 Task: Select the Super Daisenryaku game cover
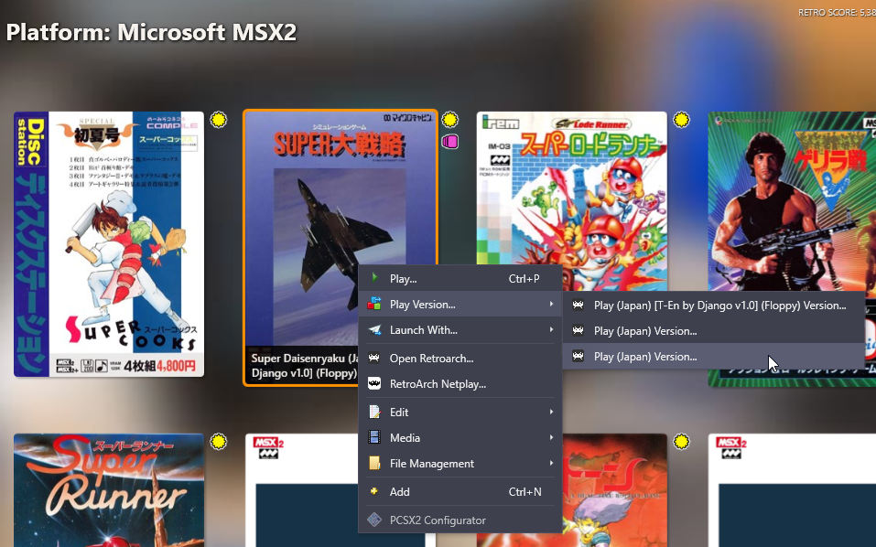tap(341, 248)
